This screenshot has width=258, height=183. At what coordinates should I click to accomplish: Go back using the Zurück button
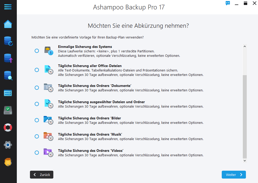point(42,175)
